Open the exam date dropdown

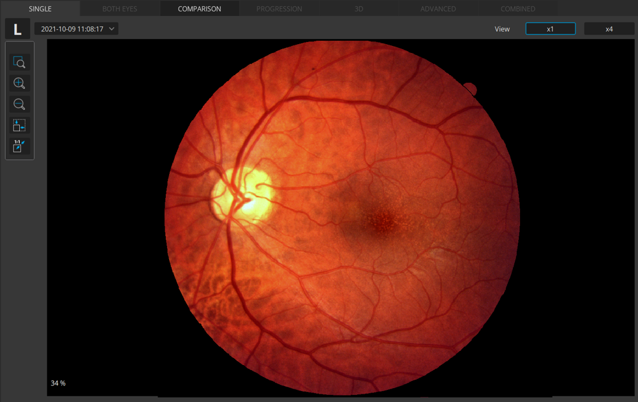[76, 29]
